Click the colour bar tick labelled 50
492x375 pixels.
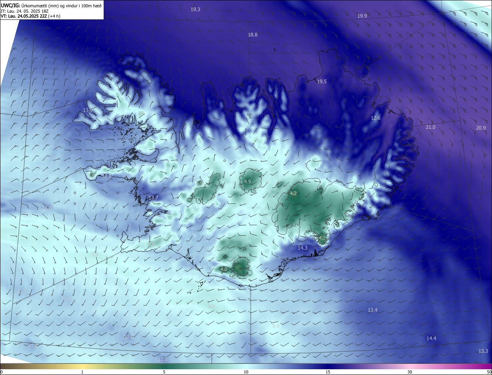point(489,372)
